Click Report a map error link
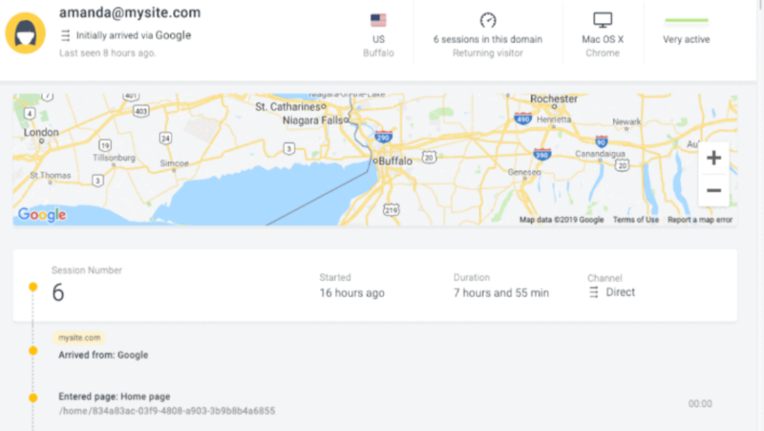Image resolution: width=764 pixels, height=431 pixels. 700,220
